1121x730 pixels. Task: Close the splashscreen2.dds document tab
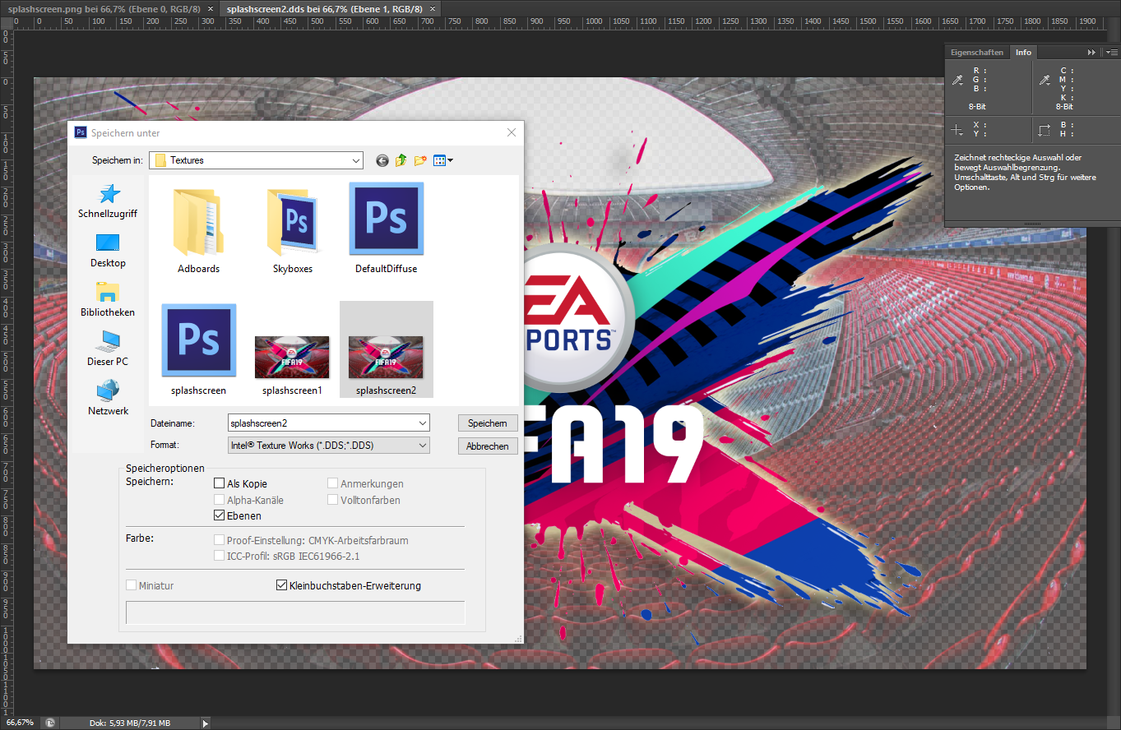[431, 7]
